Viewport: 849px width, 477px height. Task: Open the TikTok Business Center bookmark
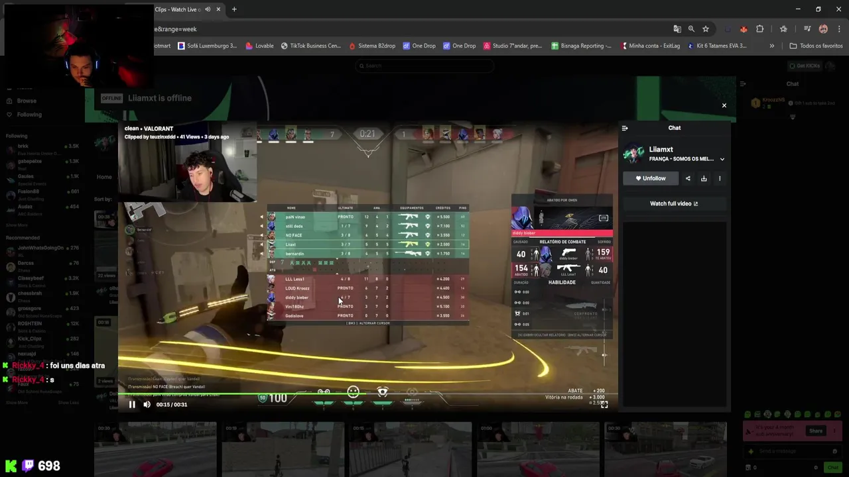[310, 46]
